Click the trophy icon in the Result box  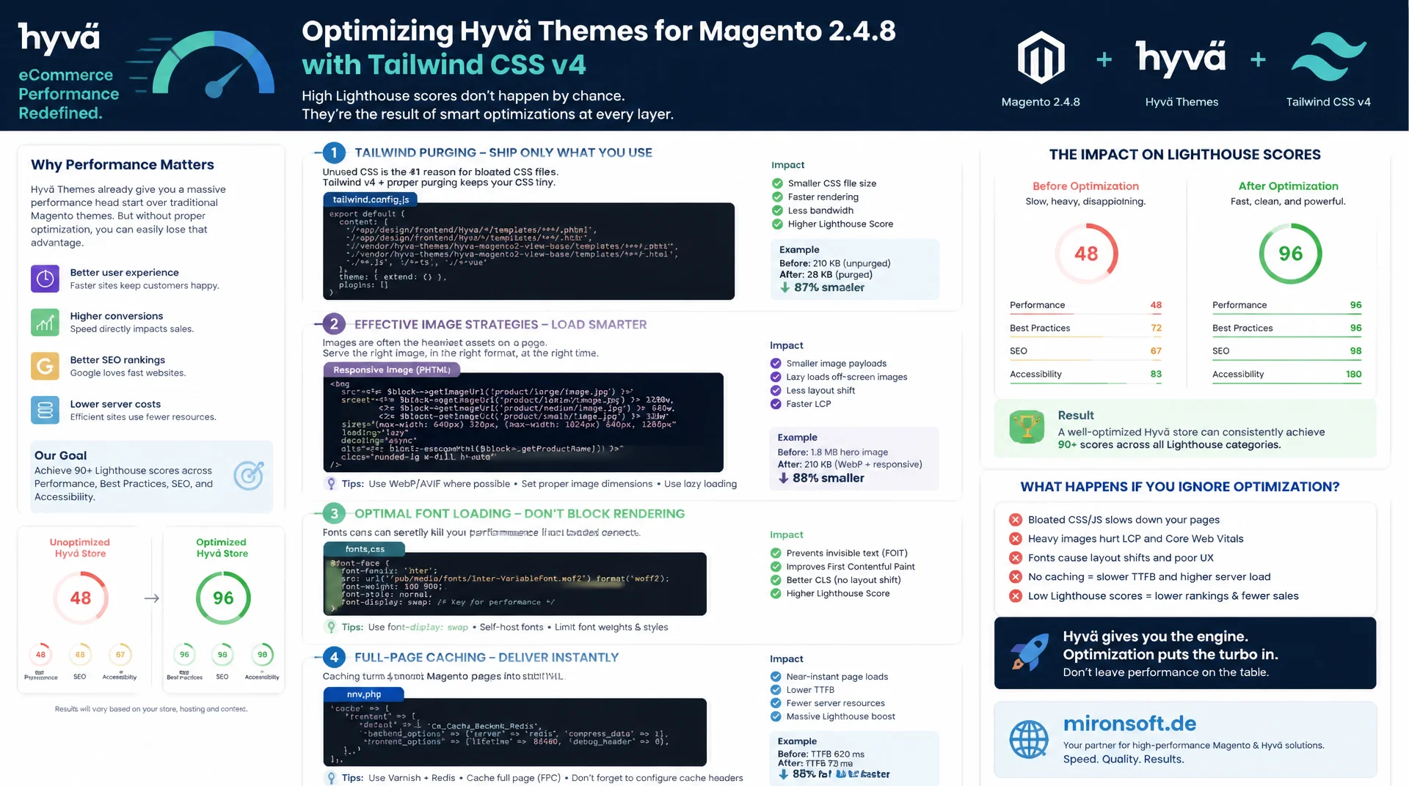click(x=1027, y=427)
